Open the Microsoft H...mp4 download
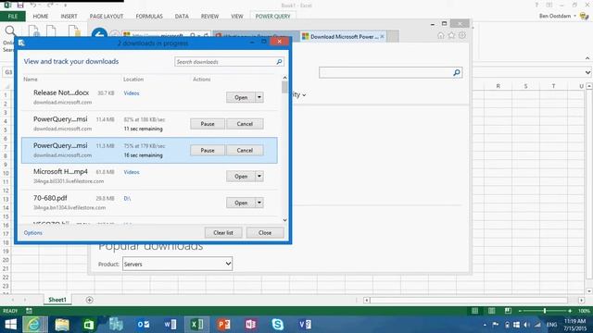Screen dimensions: 593x333 [241, 177]
